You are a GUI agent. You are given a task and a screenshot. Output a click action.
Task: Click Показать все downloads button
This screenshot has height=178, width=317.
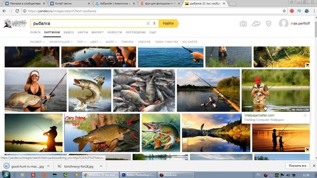coord(297,166)
